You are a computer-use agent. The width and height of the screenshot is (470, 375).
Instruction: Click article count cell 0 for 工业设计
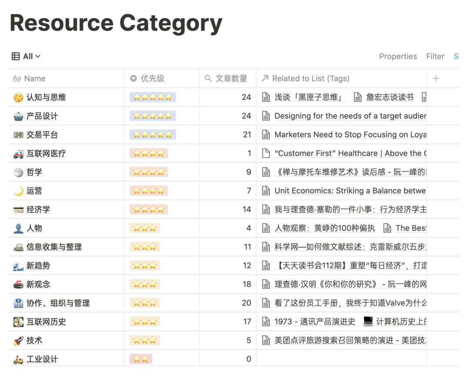click(228, 359)
